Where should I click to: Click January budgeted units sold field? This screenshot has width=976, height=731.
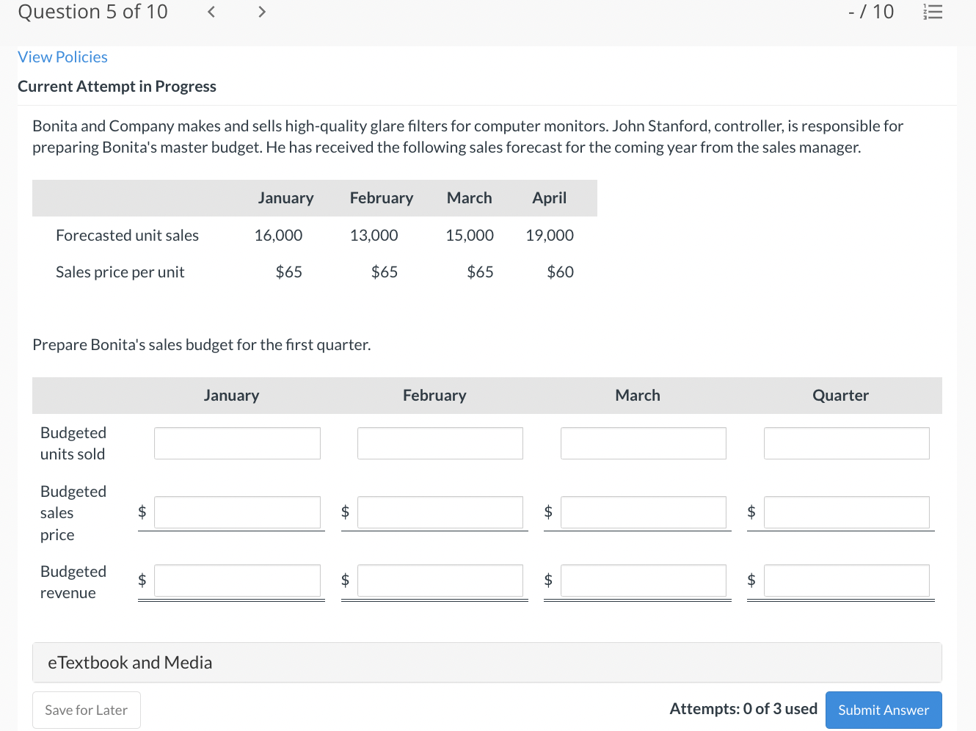coord(237,443)
